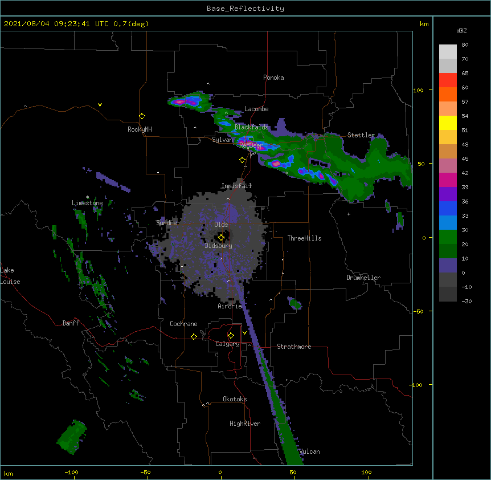The image size is (491, 480).
Task: Click the green echo patch in the lower-left corner
Action: coord(72,437)
